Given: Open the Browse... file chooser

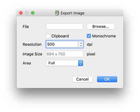Looking at the screenshot, I should pos(101,26).
